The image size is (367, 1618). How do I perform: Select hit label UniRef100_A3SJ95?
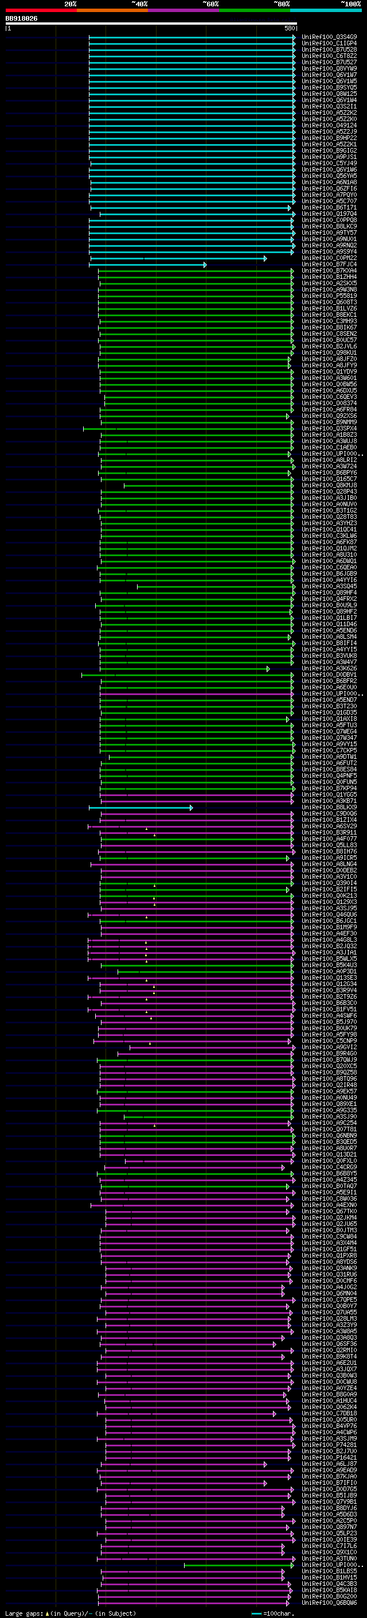(329, 908)
